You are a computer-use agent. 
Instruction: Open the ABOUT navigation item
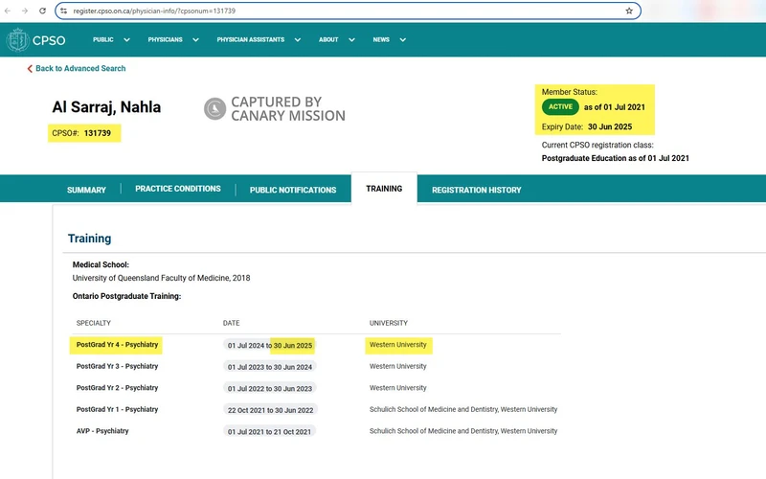[x=328, y=39]
